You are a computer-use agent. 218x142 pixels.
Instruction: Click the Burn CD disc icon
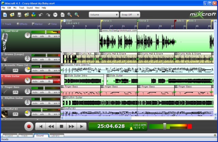[x=55, y=15]
